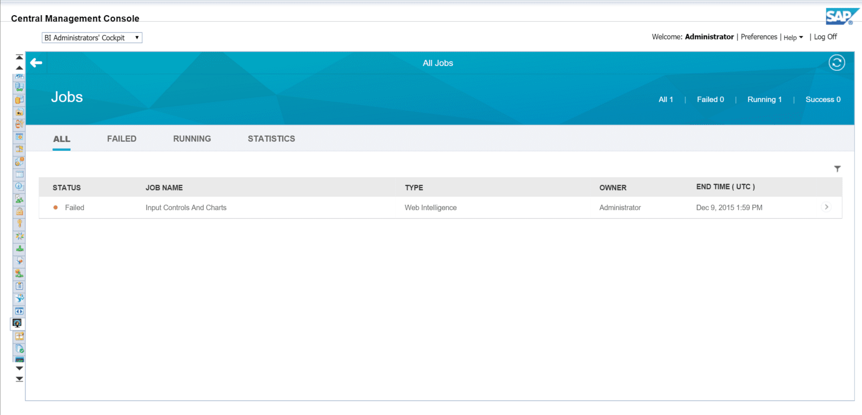This screenshot has height=415, width=862.
Task: Open the document with orange shield icon
Action: pyautogui.click(x=19, y=261)
